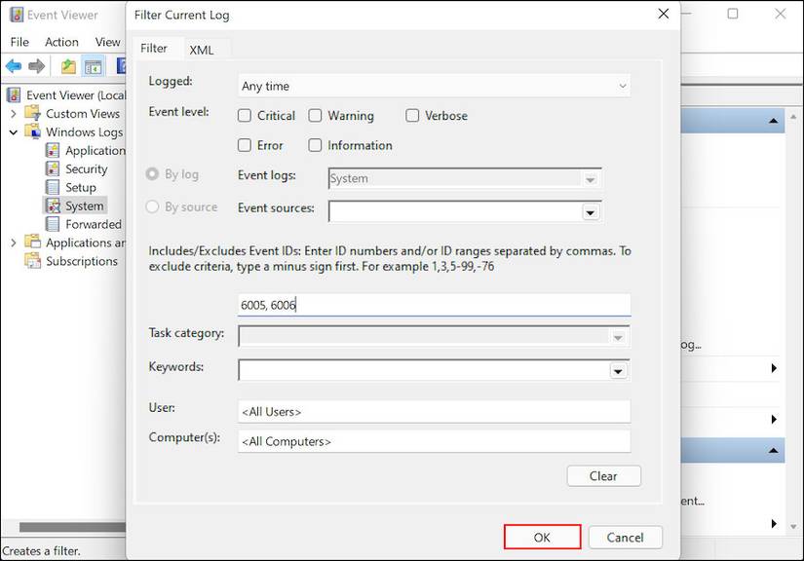
Task: Click OK to apply the filter
Action: (542, 537)
